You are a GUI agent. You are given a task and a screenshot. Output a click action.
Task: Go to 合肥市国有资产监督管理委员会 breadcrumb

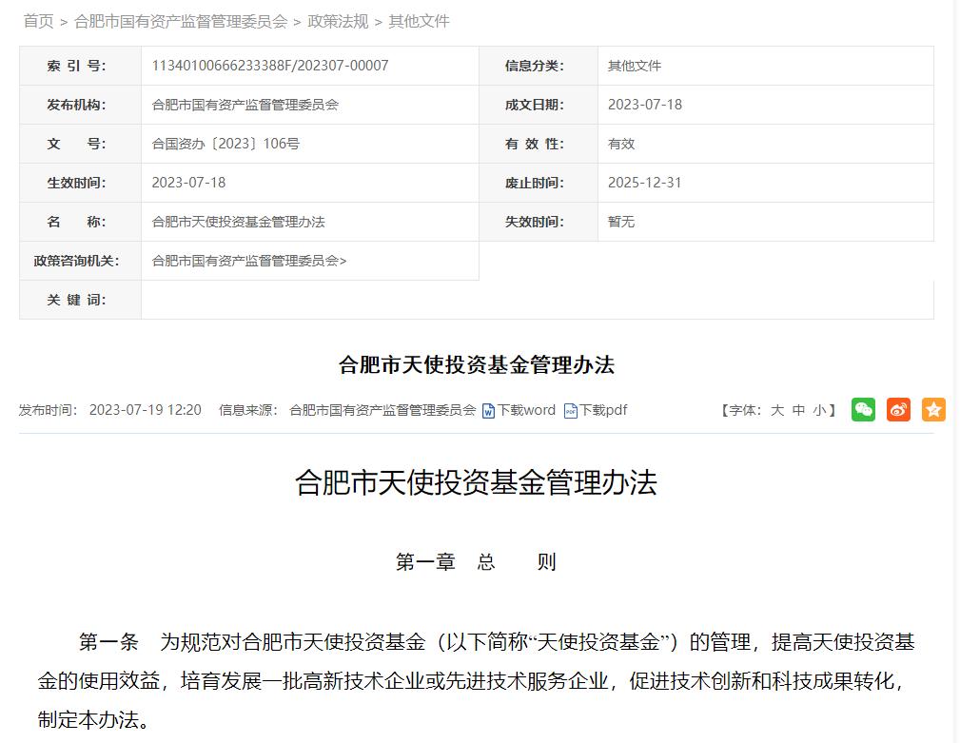(181, 22)
